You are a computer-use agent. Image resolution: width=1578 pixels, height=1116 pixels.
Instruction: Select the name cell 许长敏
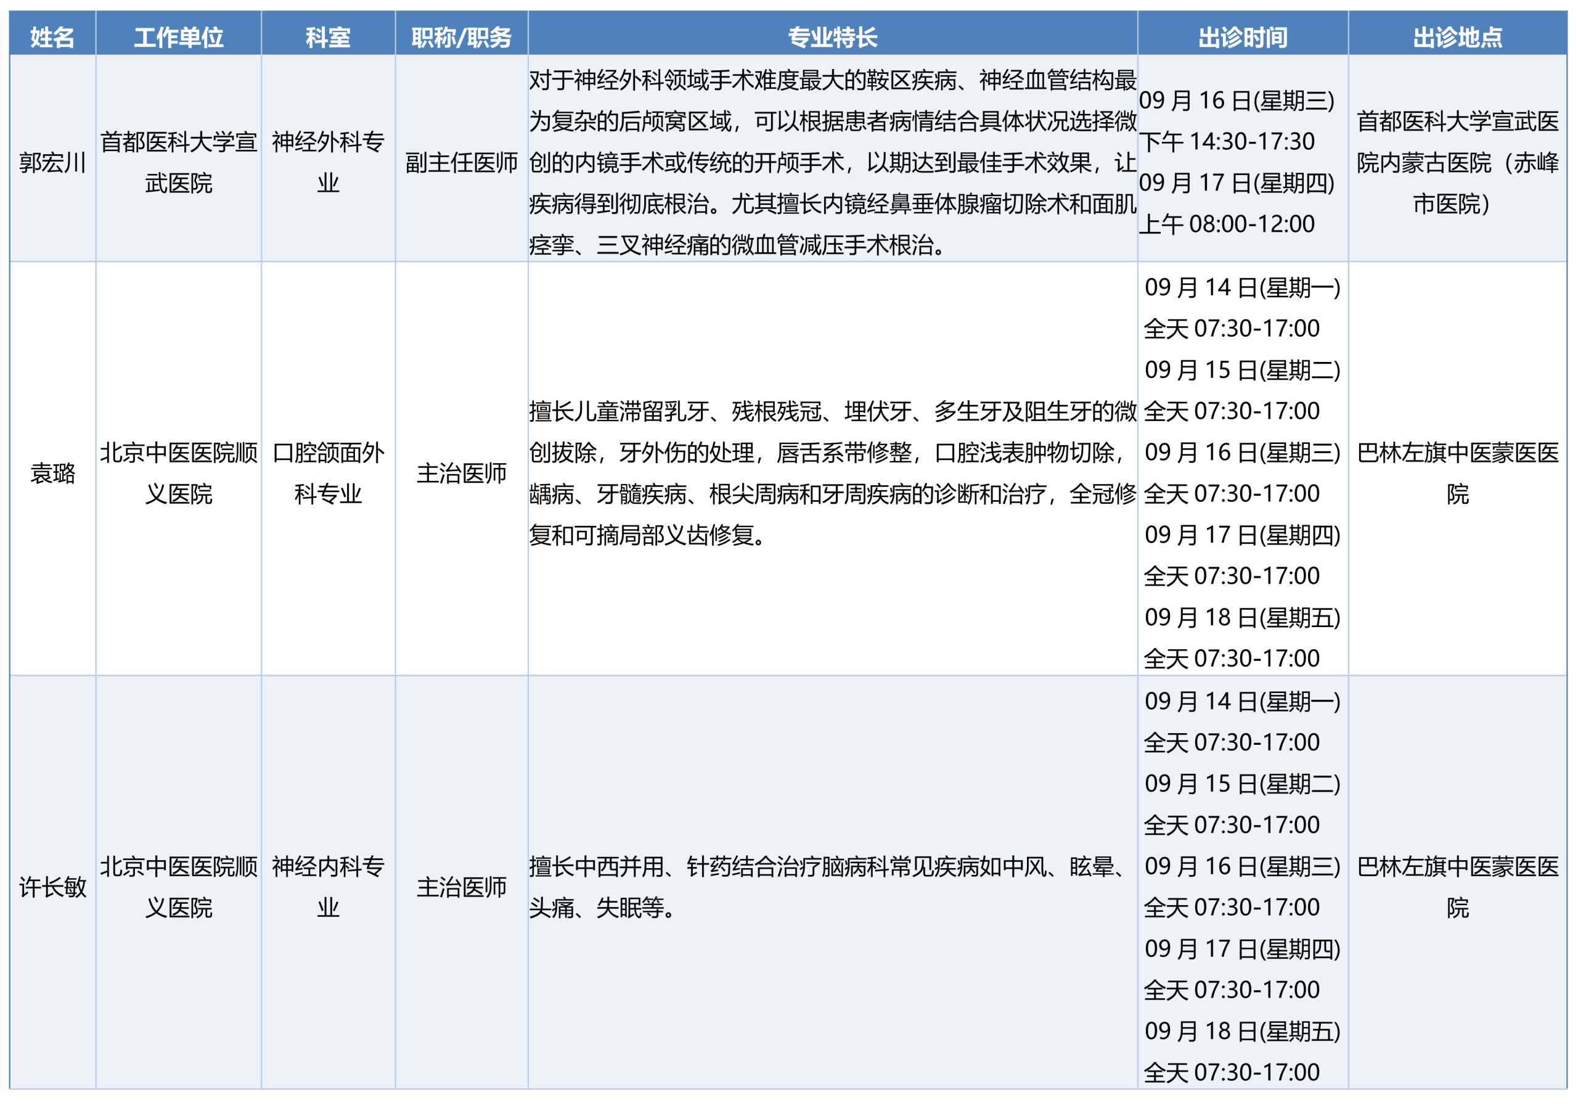point(52,887)
